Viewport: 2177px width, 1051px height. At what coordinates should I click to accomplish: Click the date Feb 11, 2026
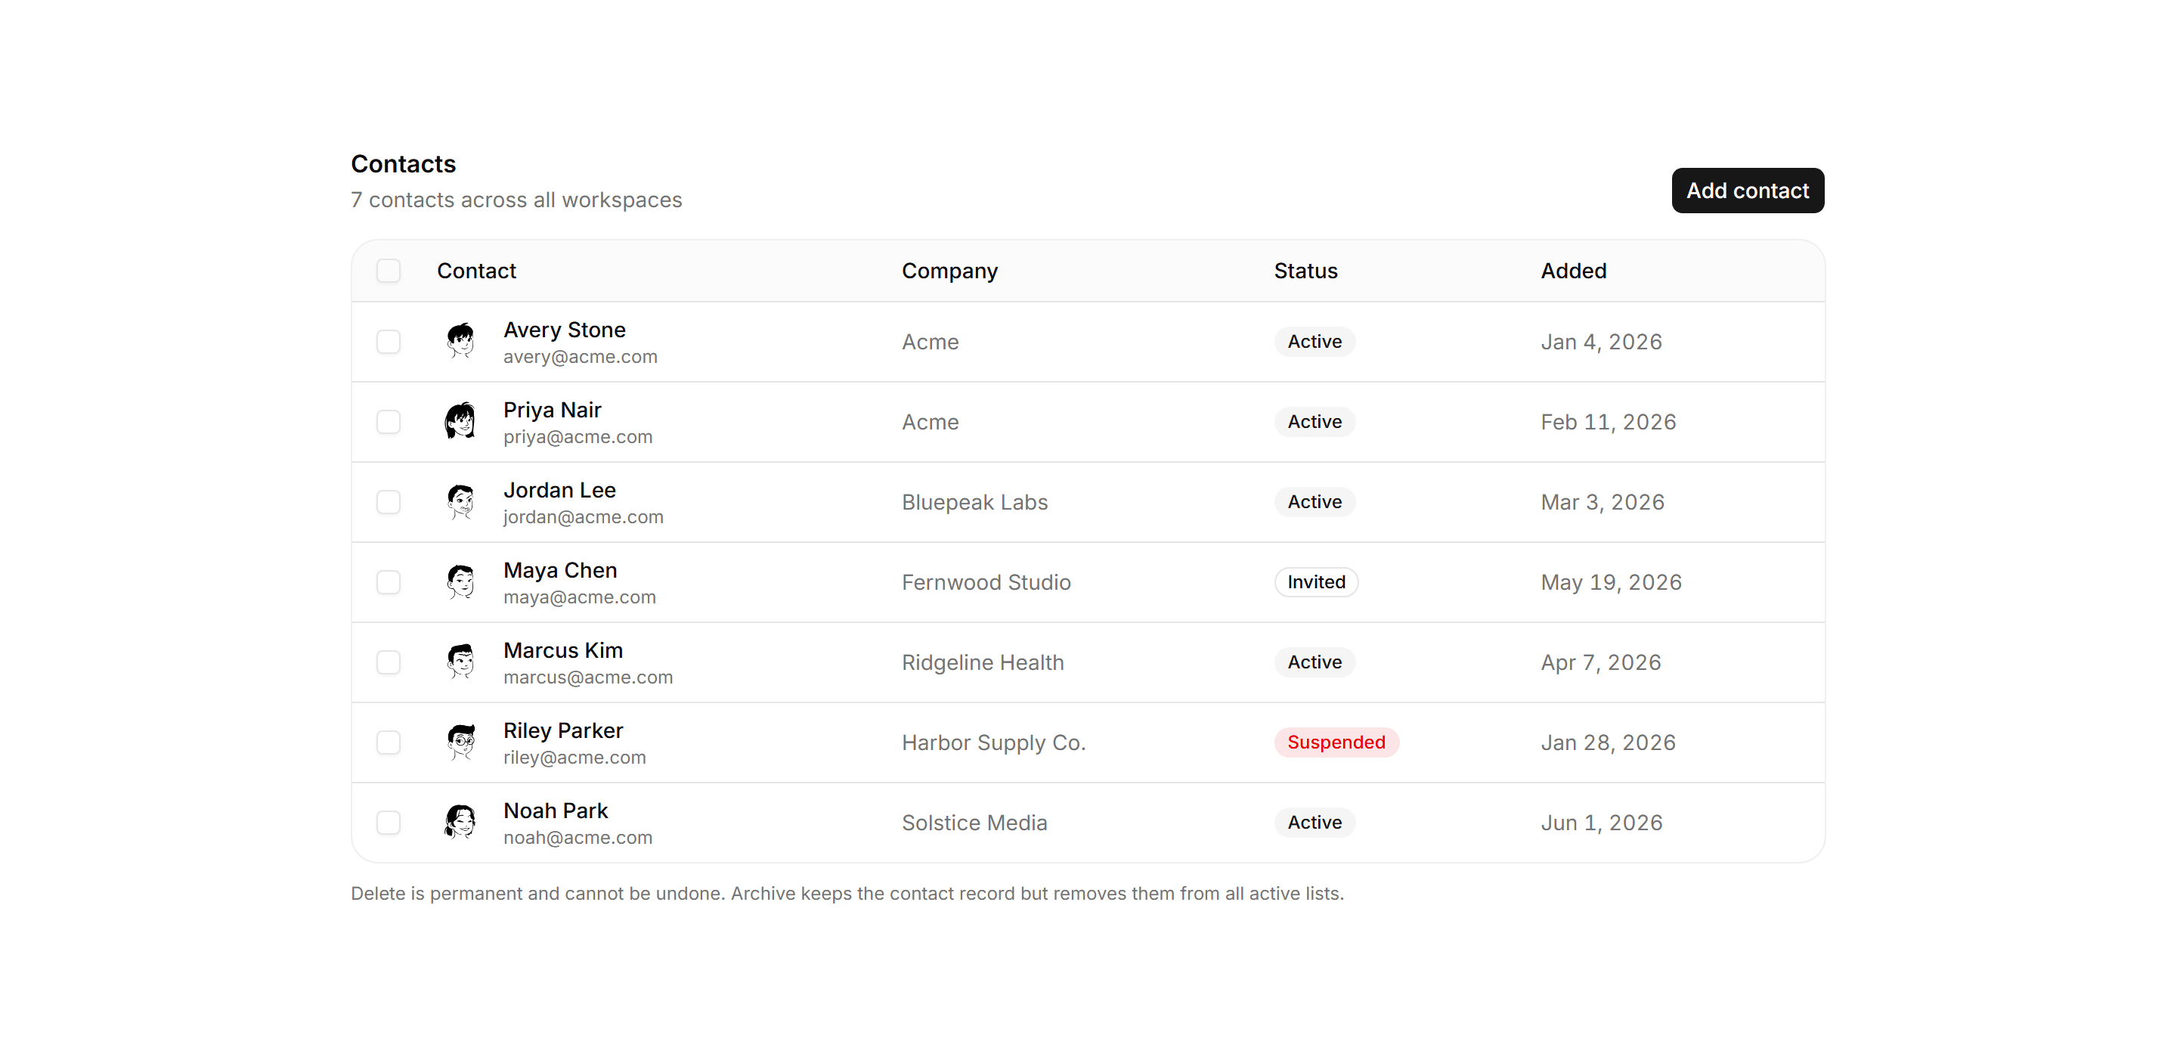pyautogui.click(x=1609, y=422)
